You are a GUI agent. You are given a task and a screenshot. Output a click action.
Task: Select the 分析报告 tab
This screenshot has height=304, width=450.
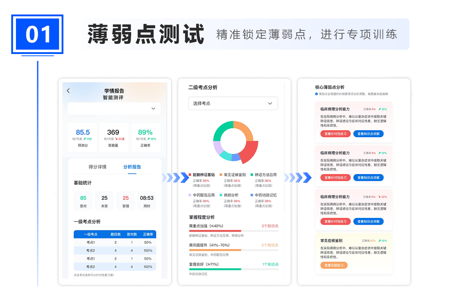(x=132, y=167)
